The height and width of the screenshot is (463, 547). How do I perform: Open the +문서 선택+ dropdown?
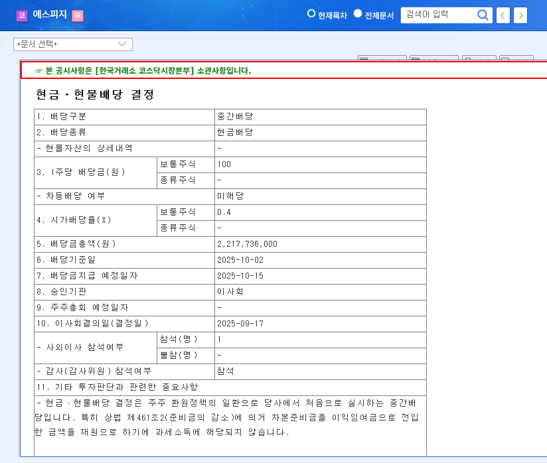73,44
